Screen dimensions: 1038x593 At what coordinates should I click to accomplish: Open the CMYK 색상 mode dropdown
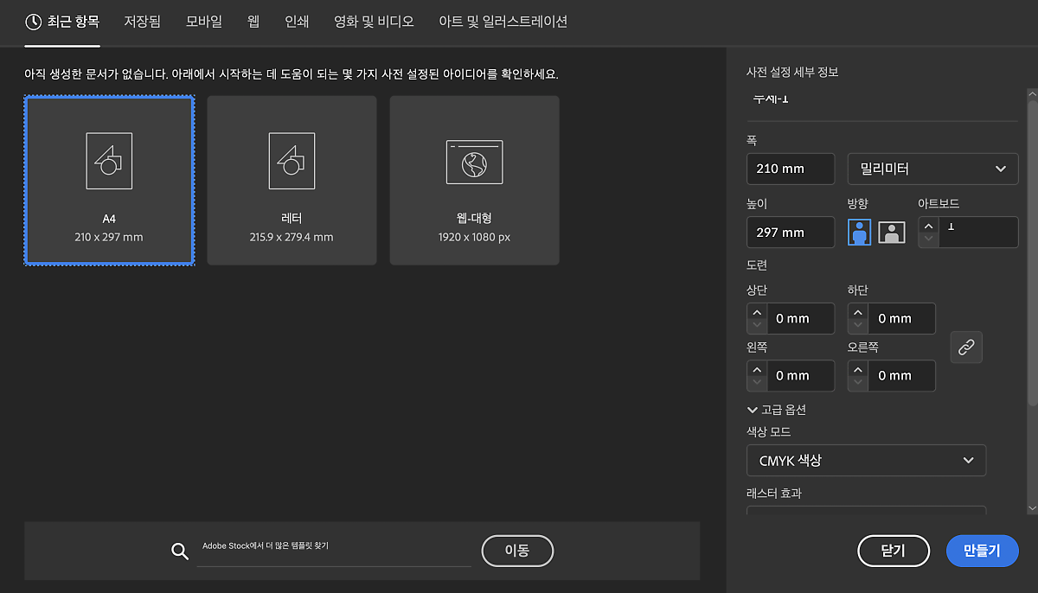click(x=866, y=461)
